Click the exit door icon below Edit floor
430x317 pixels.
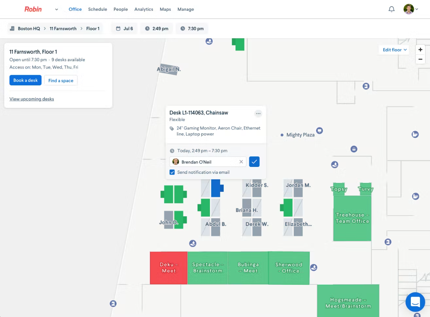(x=366, y=86)
